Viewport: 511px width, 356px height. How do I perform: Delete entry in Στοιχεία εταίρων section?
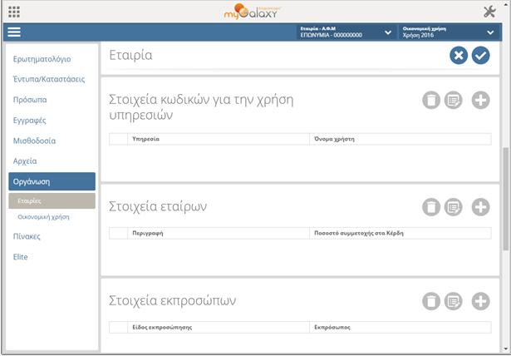coord(430,207)
